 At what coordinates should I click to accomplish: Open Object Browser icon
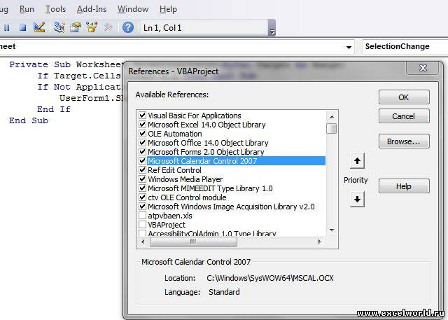(92, 27)
